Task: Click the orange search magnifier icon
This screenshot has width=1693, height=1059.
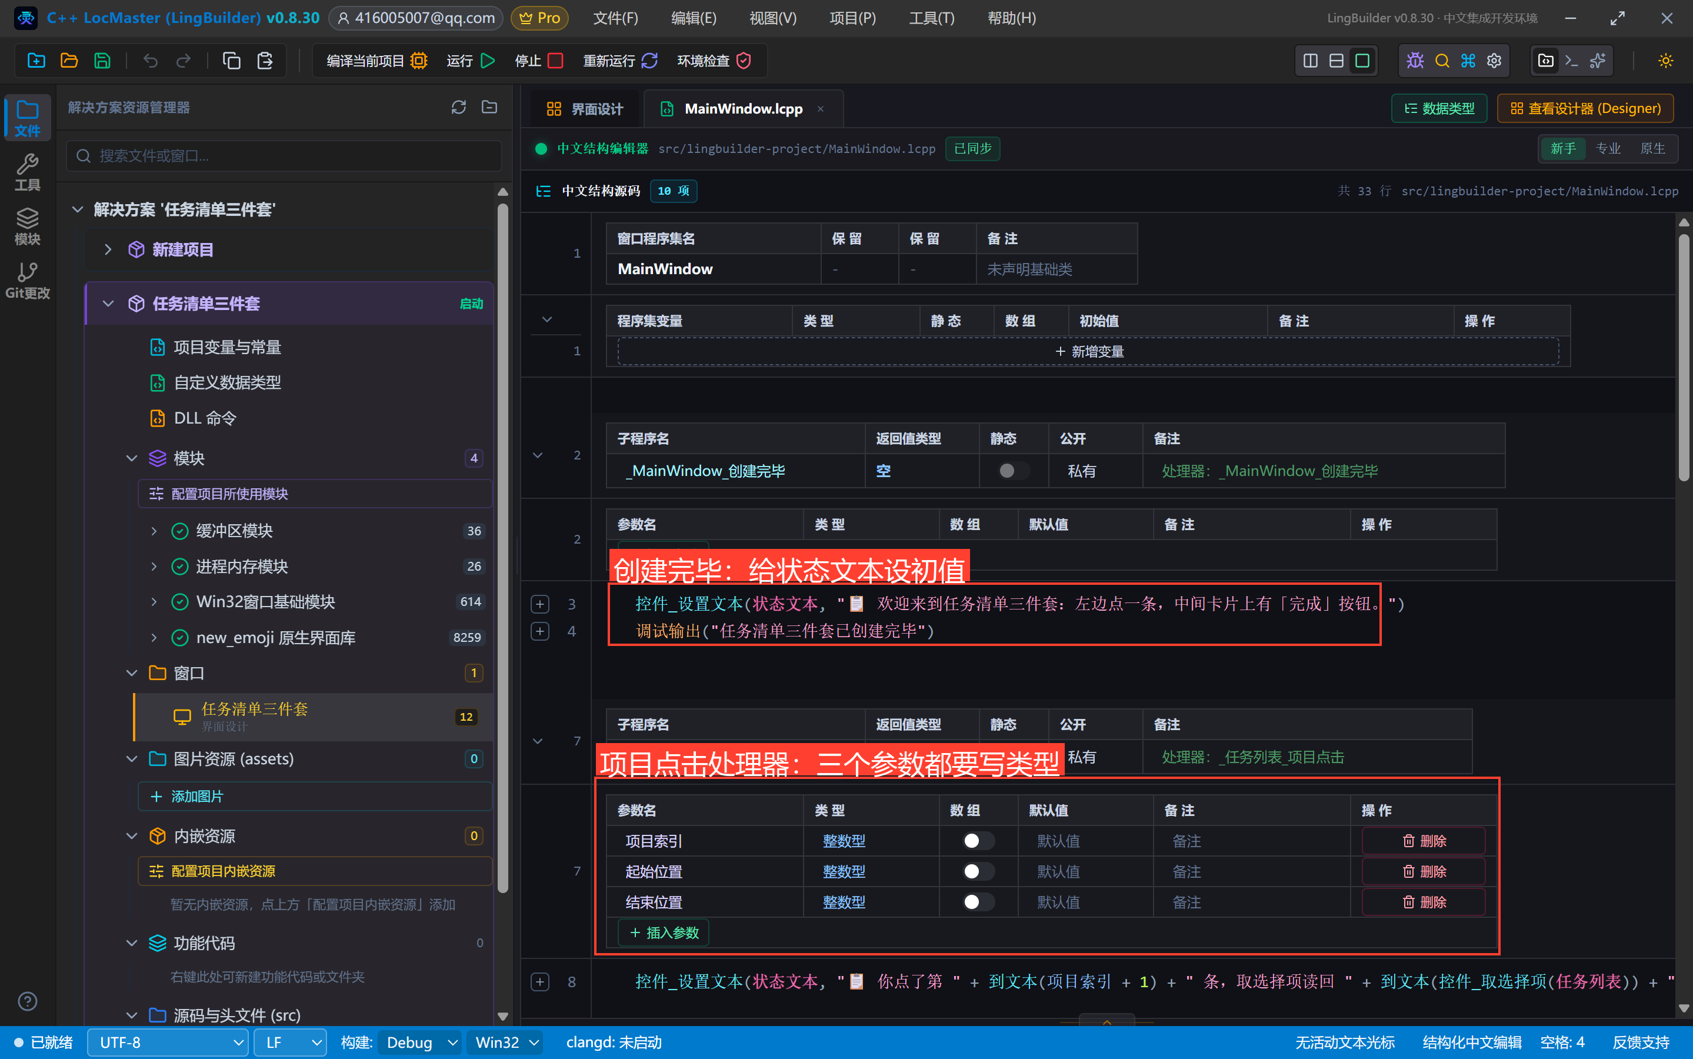Action: click(x=1442, y=61)
